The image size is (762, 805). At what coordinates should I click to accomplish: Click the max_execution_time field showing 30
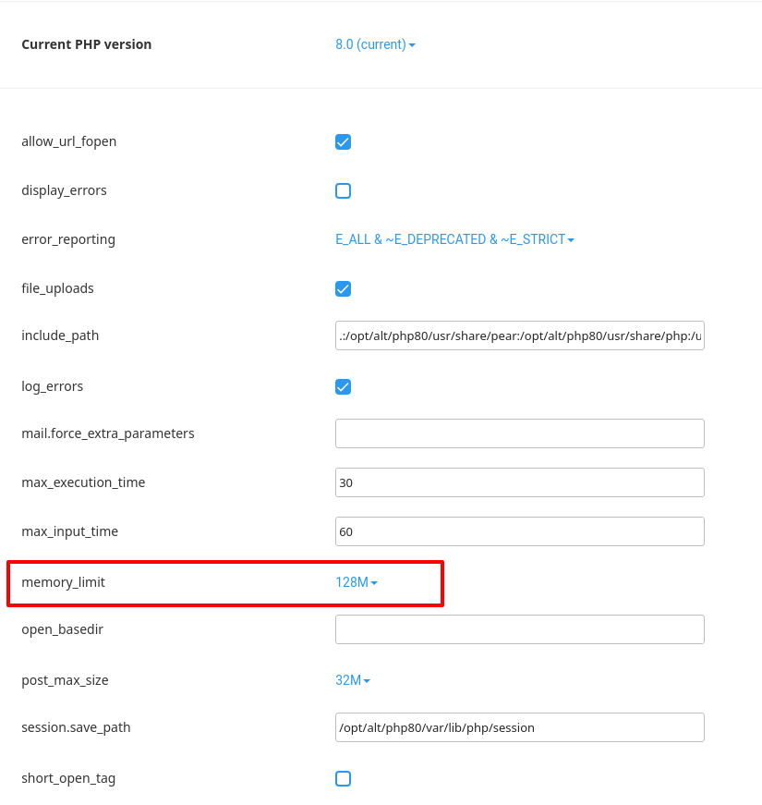[x=519, y=482]
